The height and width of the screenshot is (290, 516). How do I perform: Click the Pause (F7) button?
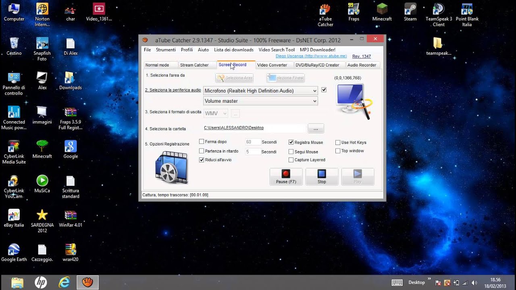tap(286, 177)
